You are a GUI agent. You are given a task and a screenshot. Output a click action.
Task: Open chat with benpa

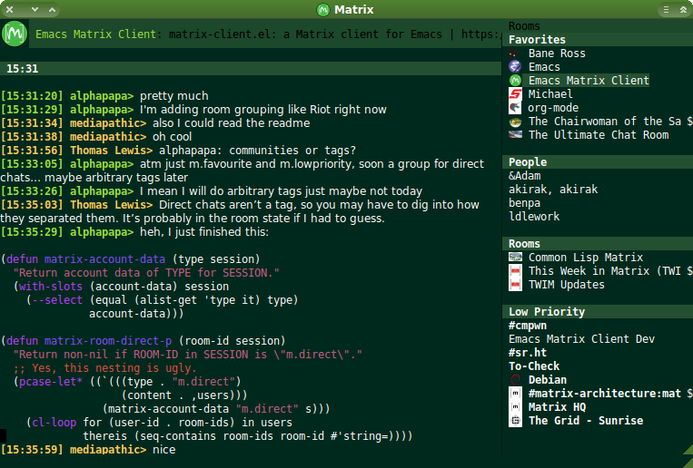pos(524,203)
